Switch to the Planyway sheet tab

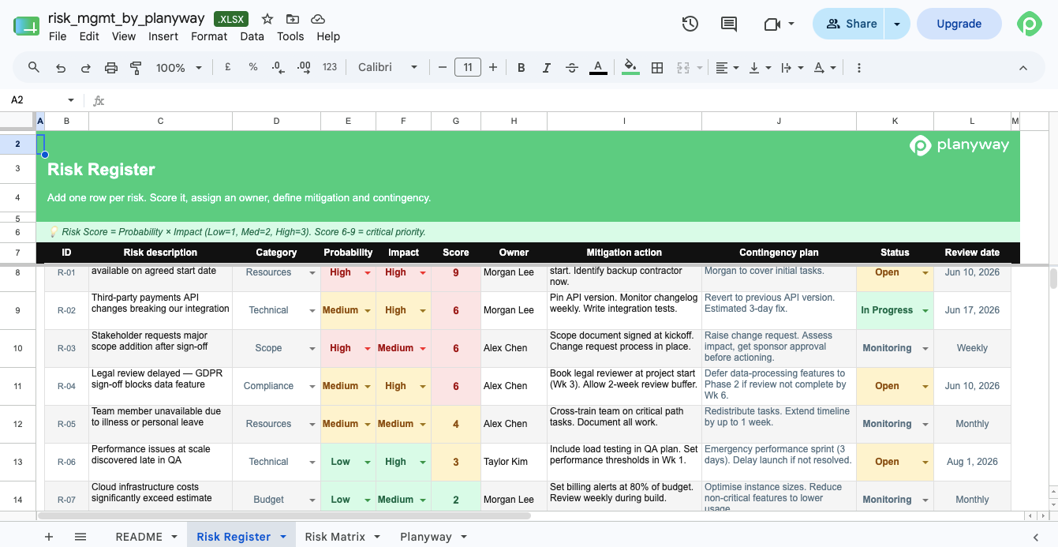(433, 537)
